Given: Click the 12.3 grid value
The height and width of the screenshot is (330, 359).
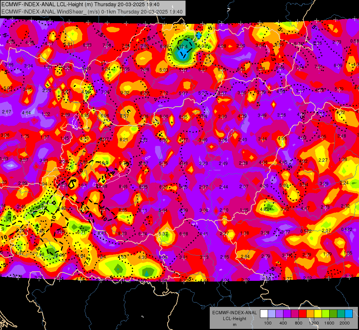Looking at the screenshot, I should [63, 185].
